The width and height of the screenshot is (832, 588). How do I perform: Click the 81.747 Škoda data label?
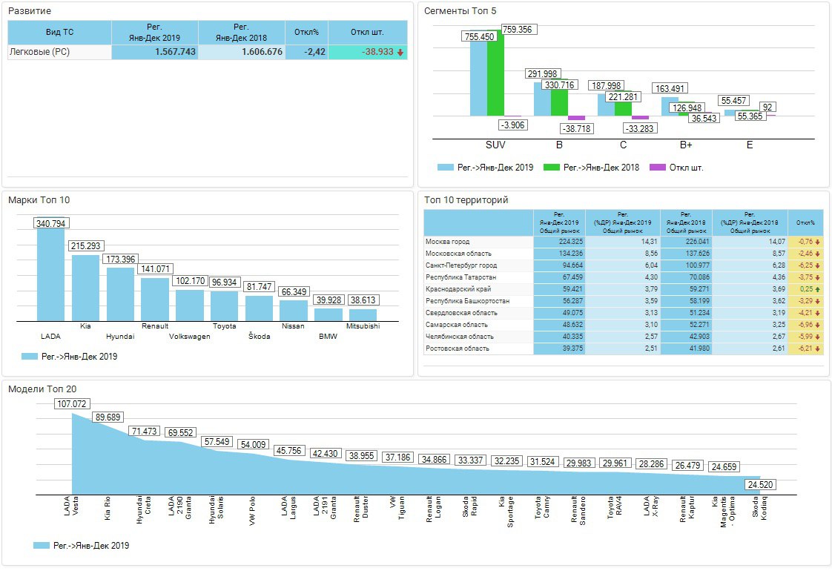[x=259, y=286]
